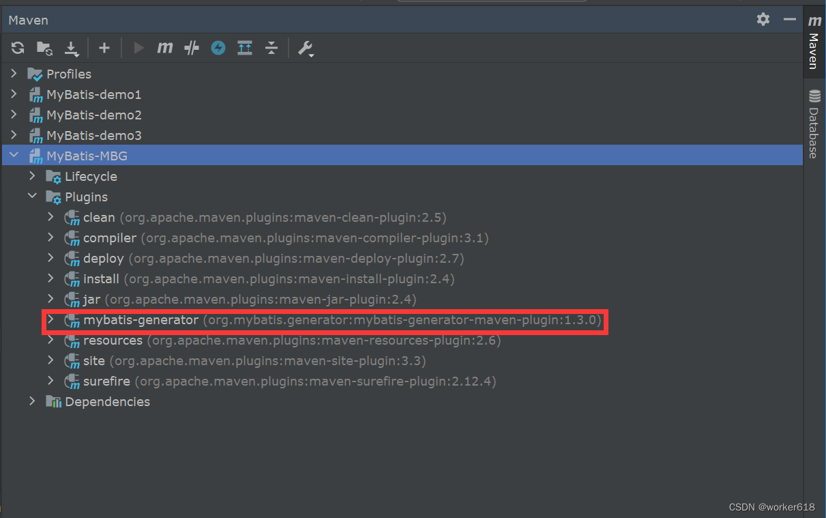Expand the compiler plugin
The width and height of the screenshot is (826, 518).
point(50,238)
